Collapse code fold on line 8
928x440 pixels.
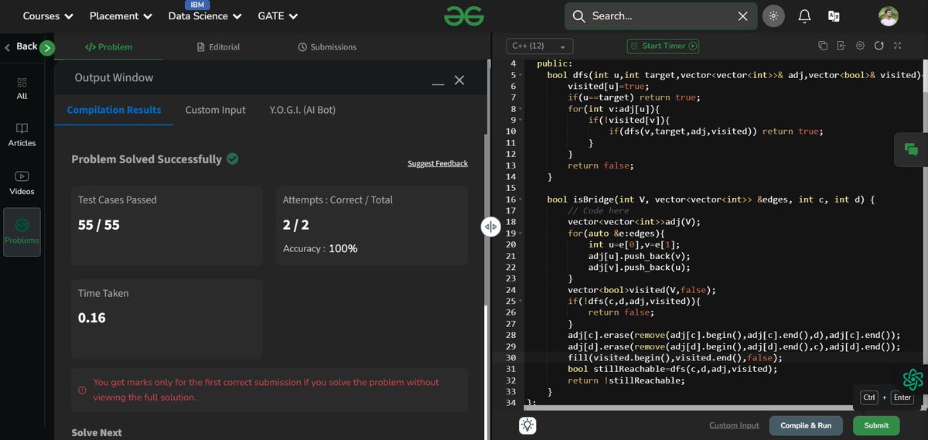[521, 110]
